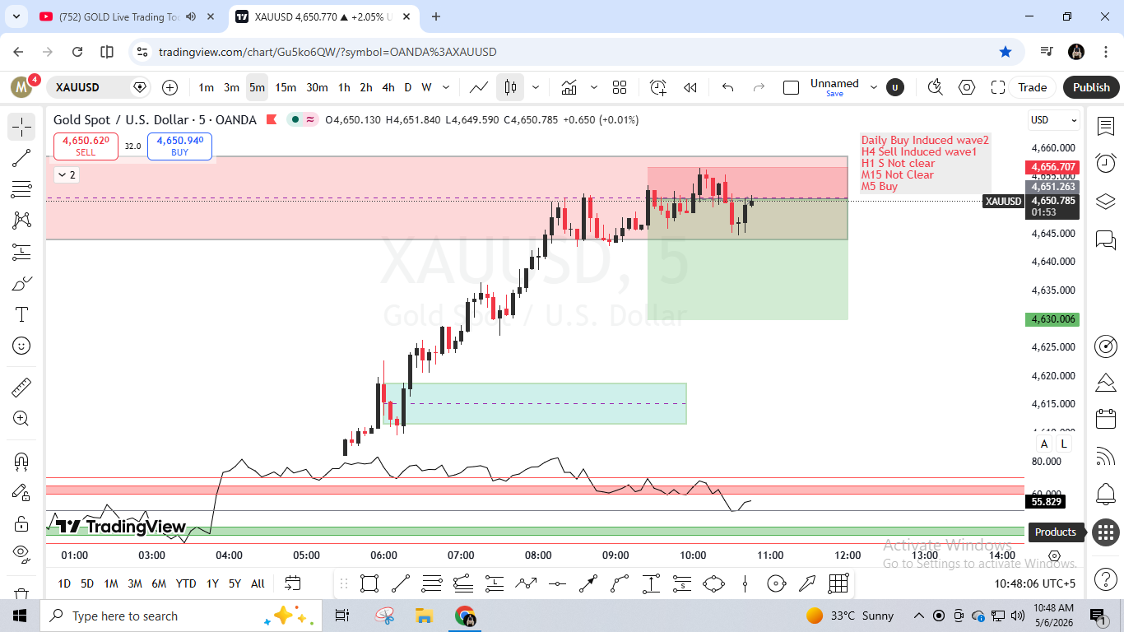Enter fullscreen chart mode
This screenshot has height=632, width=1124.
click(x=998, y=87)
